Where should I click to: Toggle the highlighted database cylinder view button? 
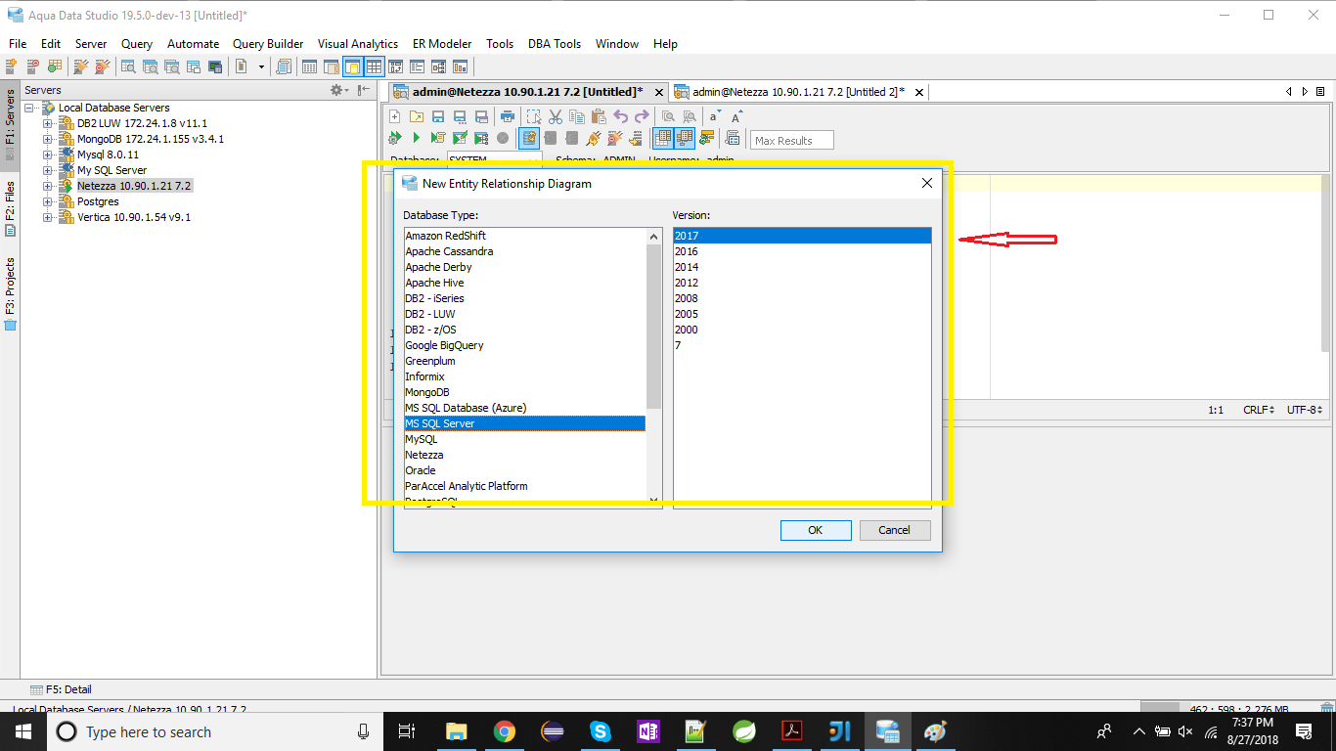(x=352, y=66)
